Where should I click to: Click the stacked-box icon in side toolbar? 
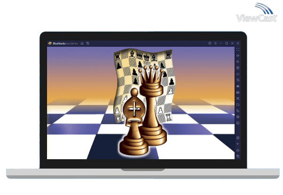pyautogui.click(x=238, y=117)
